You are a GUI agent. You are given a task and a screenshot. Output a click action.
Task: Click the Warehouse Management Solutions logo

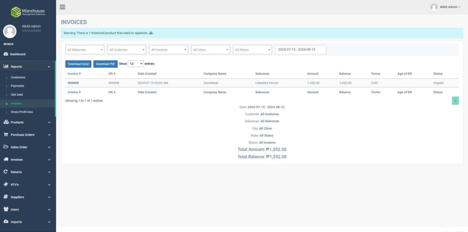point(28,12)
